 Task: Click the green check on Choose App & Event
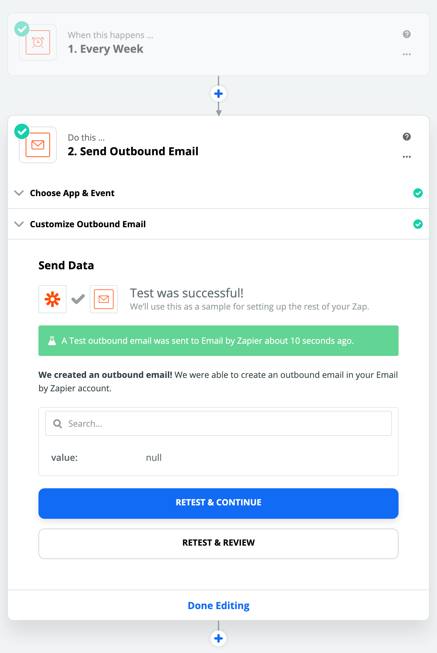[418, 193]
